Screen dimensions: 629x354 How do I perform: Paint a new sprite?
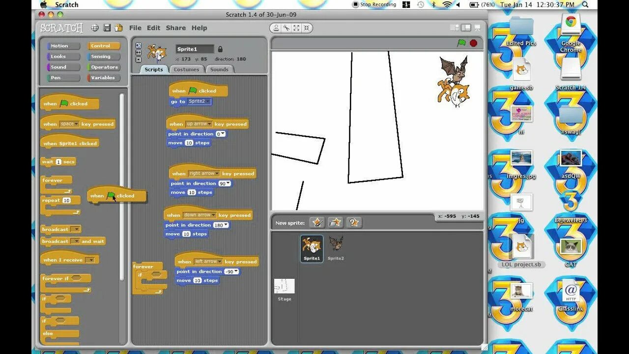[x=317, y=222]
